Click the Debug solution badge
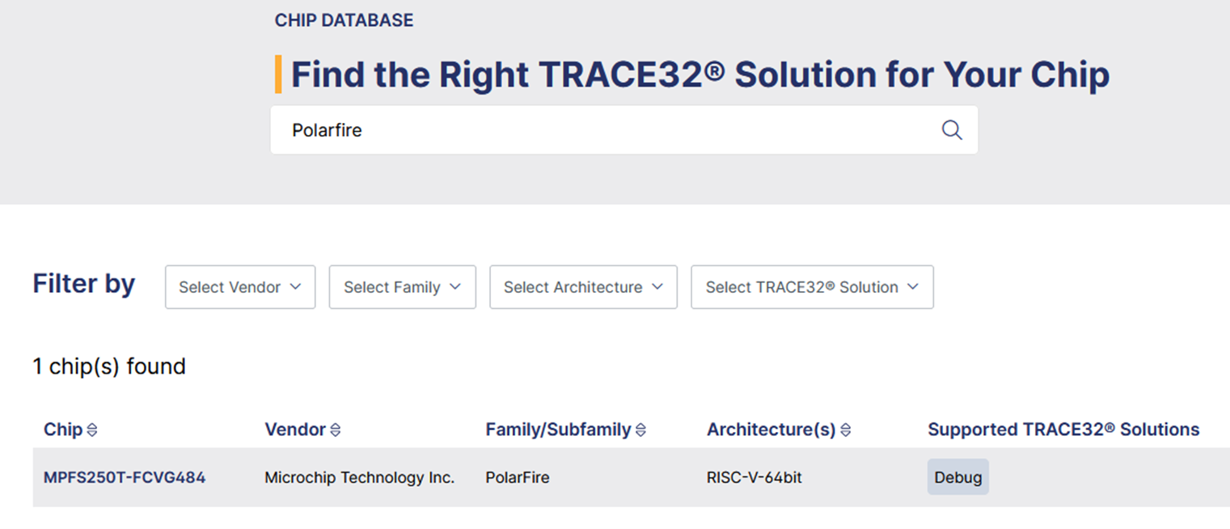This screenshot has height=529, width=1230. coord(957,477)
